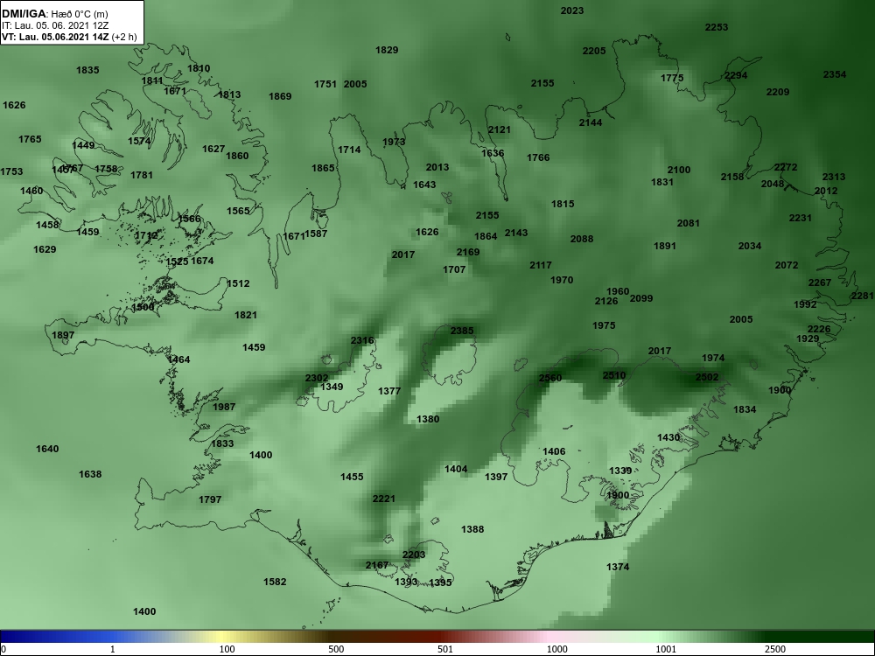Image resolution: width=875 pixels, height=656 pixels.
Task: Click map value 1987
Action: [224, 408]
